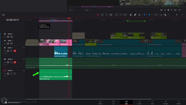Toggle the Position Lock padlock icon
Image resolution: width=186 pixels, height=105 pixels.
(139, 15)
